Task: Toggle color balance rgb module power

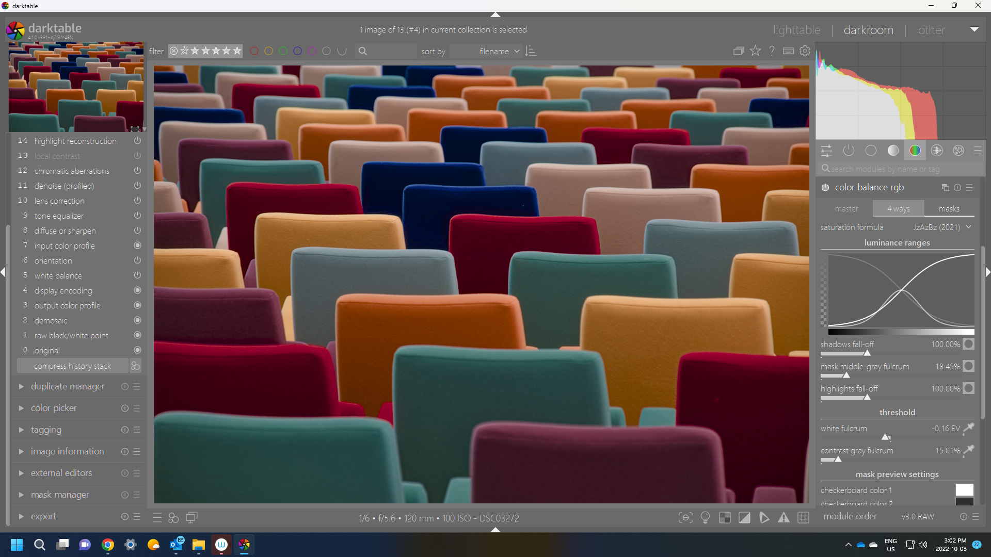Action: point(825,187)
